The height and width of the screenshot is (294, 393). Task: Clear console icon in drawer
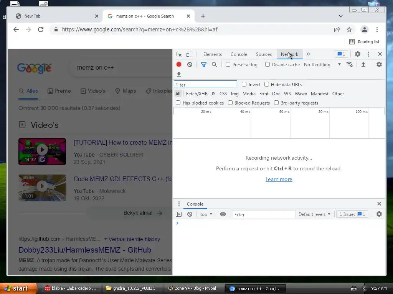pos(190,214)
